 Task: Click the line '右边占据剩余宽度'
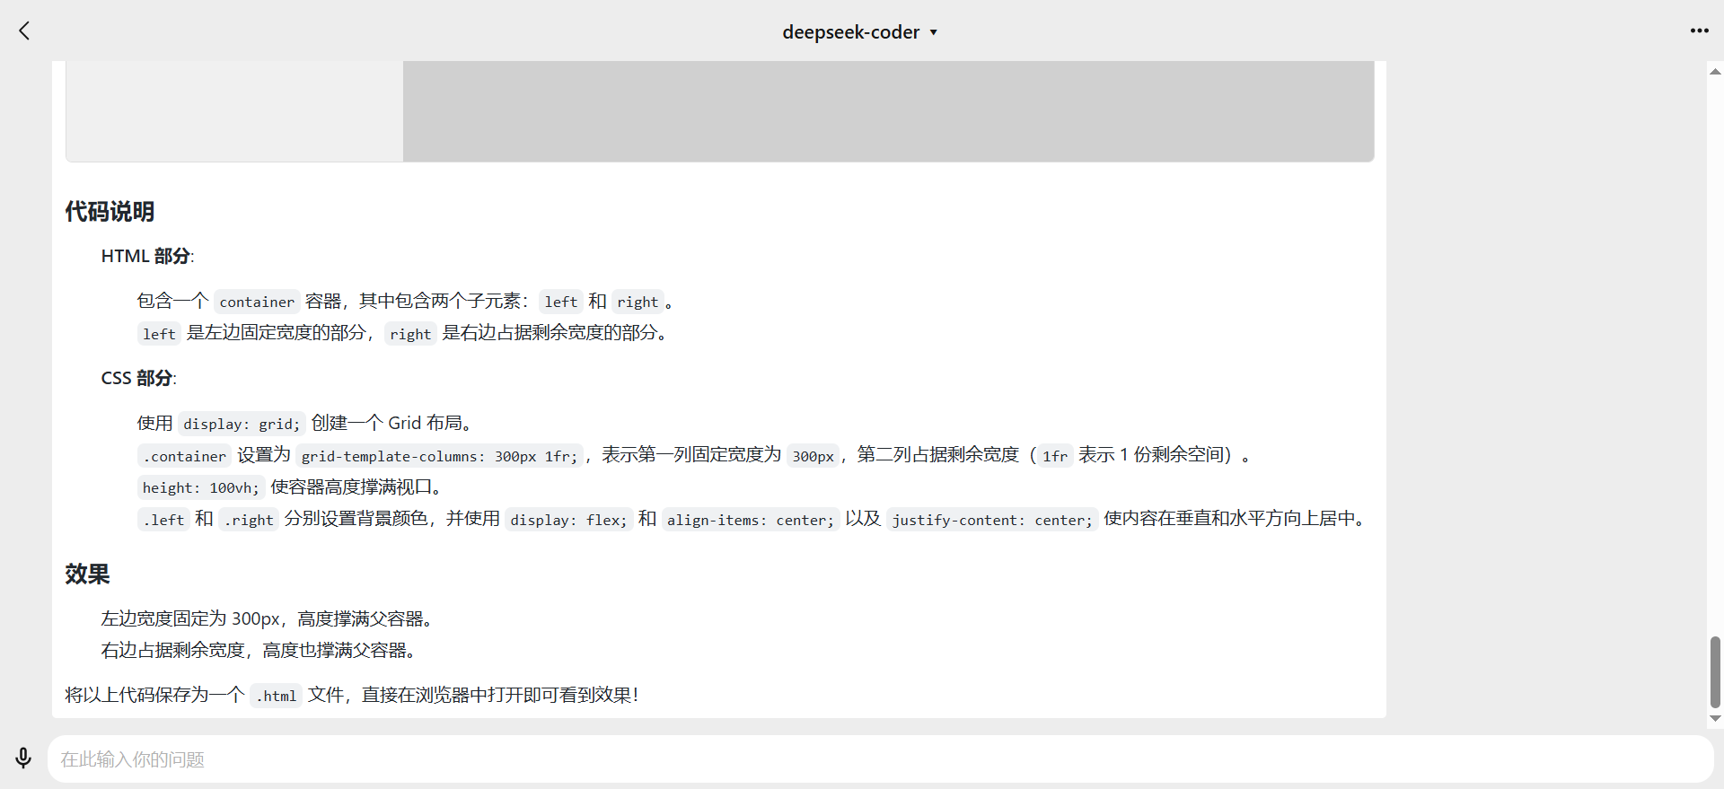pyautogui.click(x=172, y=650)
